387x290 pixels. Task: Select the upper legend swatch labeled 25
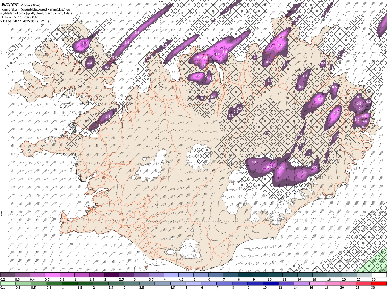(364, 275)
